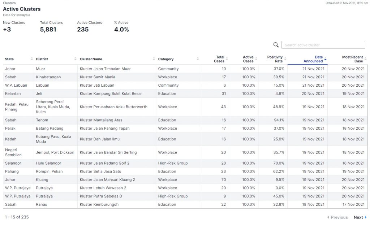Type in the Search active cluster field
Image resolution: width=370 pixels, height=226 pixels.
tap(323, 45)
